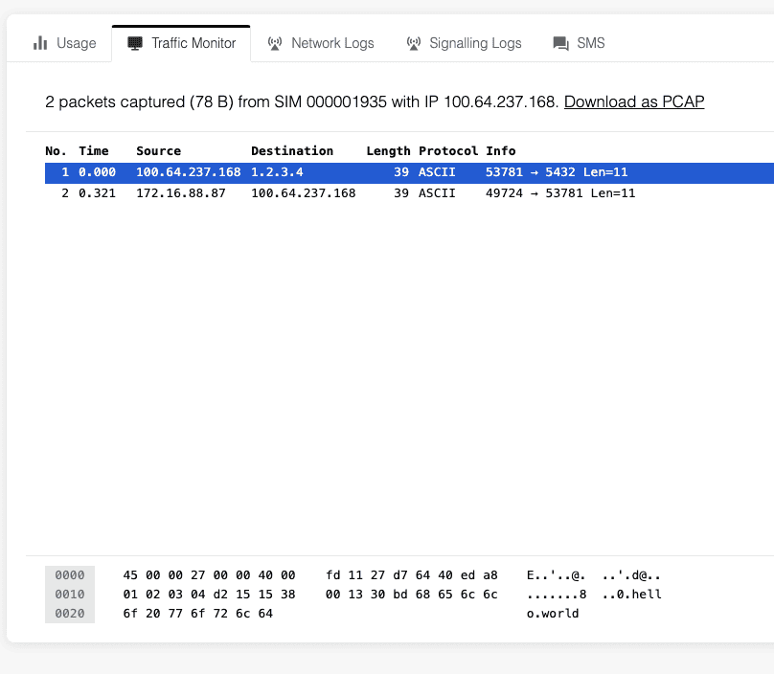
Task: Click hex bytes '01 02 03 04 d2 15 15 38'
Action: (x=209, y=595)
